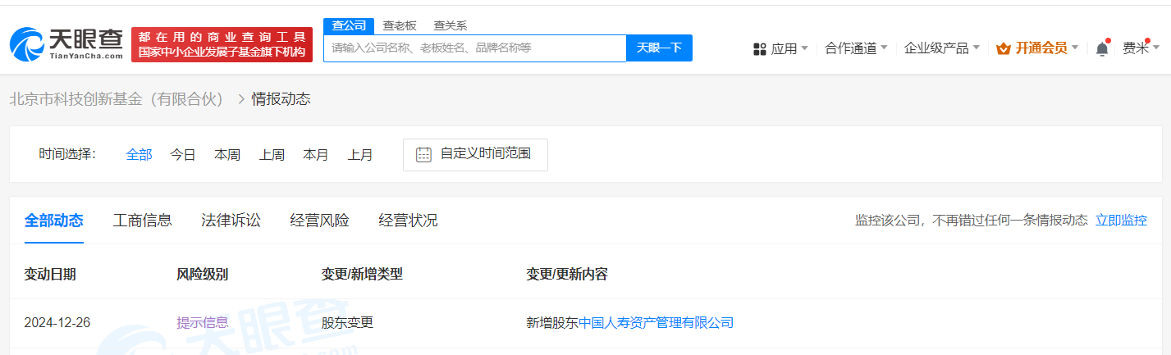Focus the company name search input
The width and height of the screenshot is (1171, 355).
pyautogui.click(x=474, y=48)
